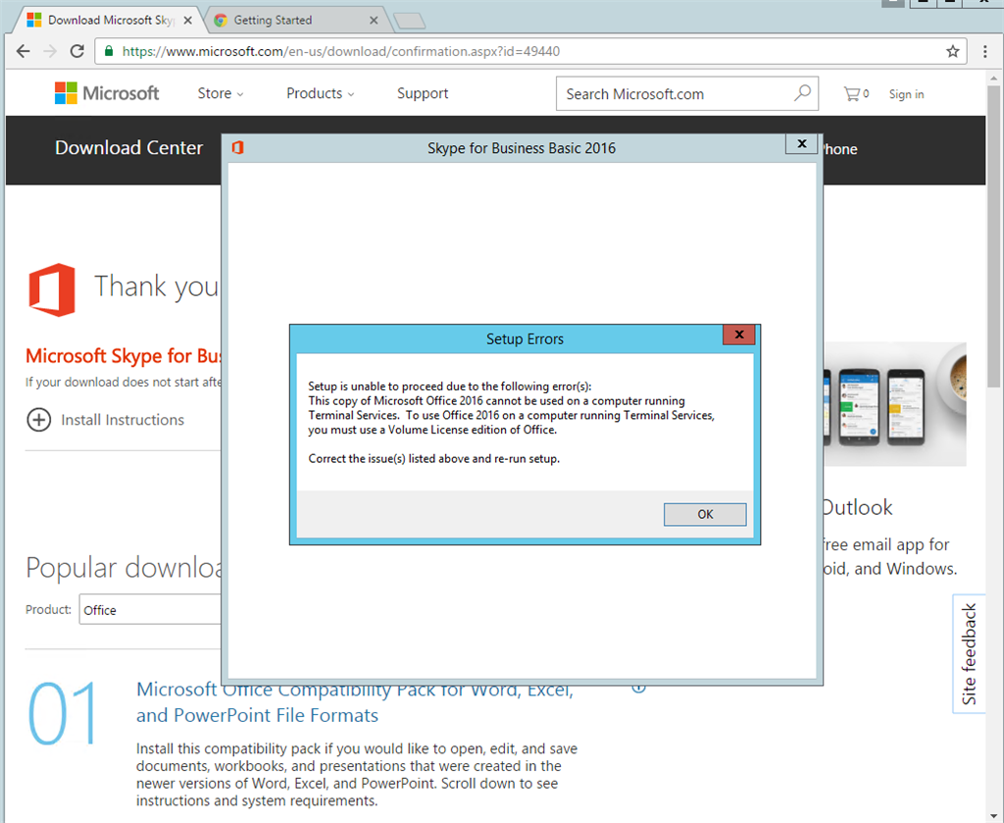
Task: Click the Chrome forward arrow
Action: click(x=50, y=51)
